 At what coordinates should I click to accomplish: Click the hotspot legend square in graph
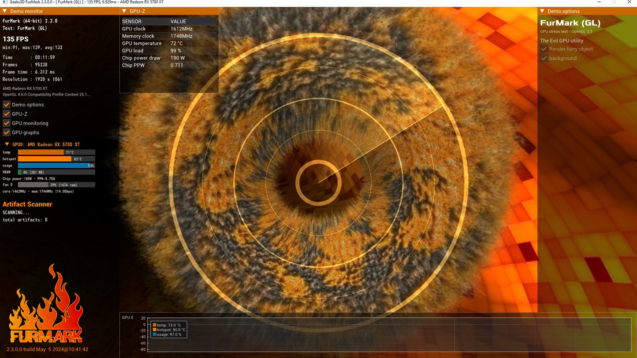coord(155,330)
